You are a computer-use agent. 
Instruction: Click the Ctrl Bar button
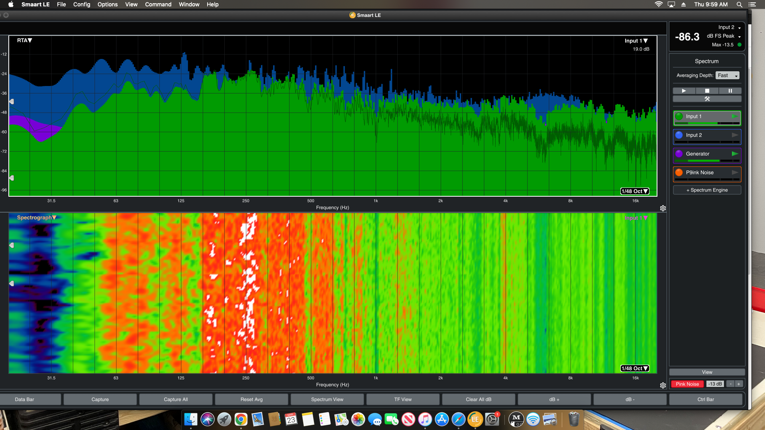(706, 399)
